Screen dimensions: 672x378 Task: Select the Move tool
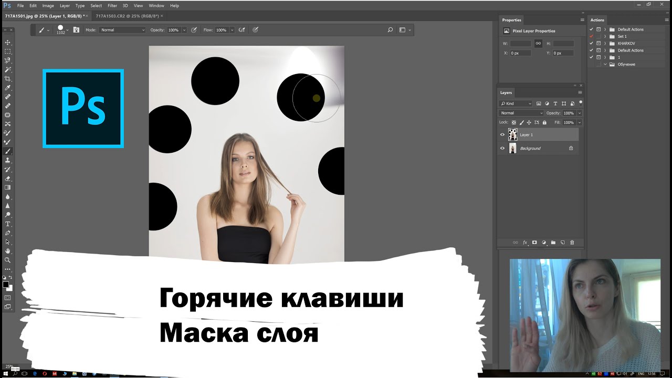click(x=7, y=42)
